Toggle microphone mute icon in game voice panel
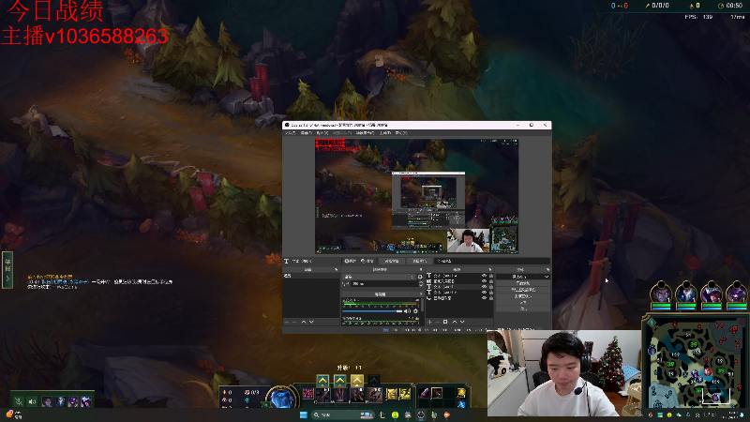Image resolution: width=750 pixels, height=422 pixels. tap(18, 401)
